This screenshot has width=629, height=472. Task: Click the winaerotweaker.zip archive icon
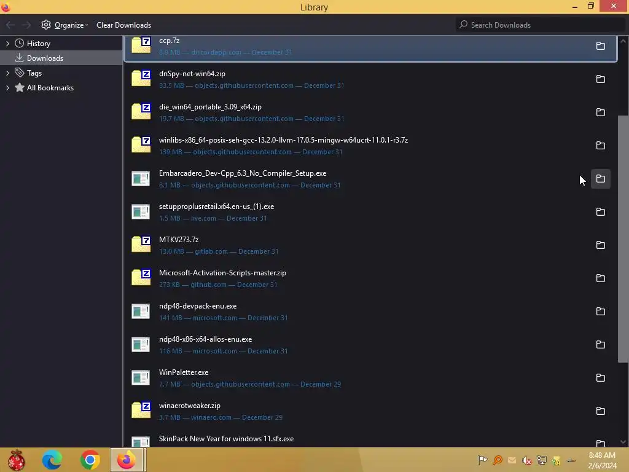[x=141, y=410]
